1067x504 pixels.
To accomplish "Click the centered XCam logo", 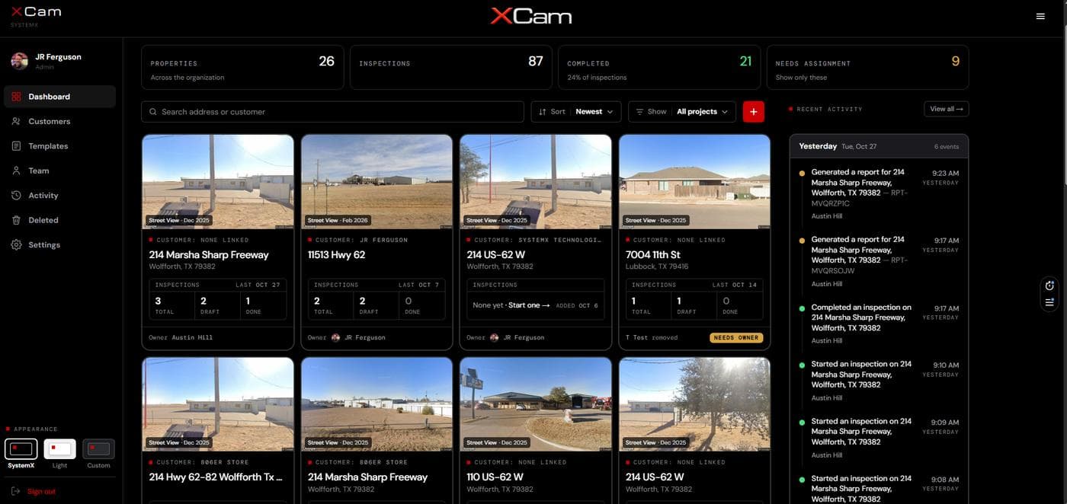I will 531,16.
